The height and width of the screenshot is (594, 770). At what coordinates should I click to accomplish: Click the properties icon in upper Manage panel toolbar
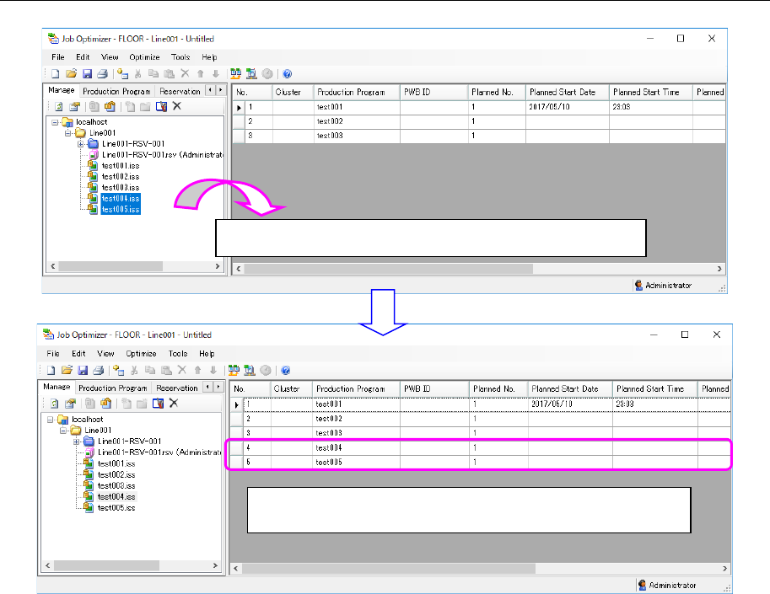coord(74,106)
